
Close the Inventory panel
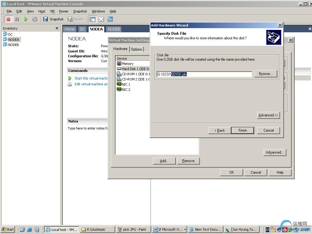tap(57, 28)
